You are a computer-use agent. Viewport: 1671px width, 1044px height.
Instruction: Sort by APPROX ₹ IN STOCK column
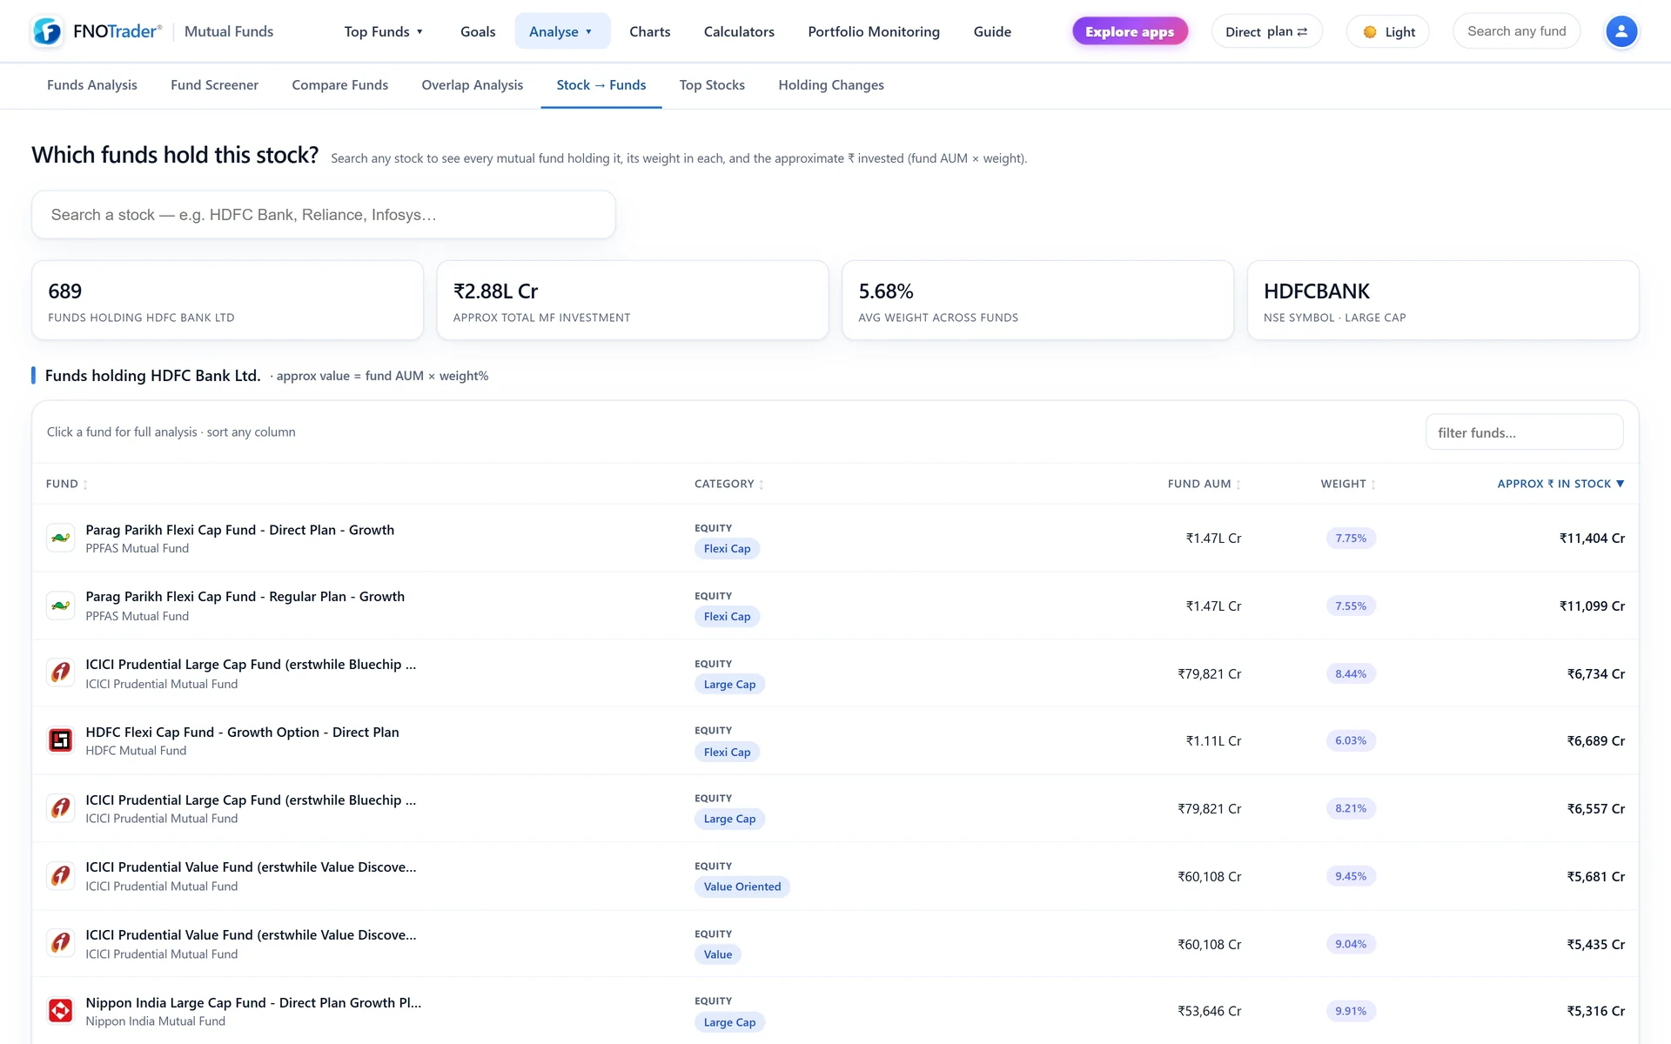pos(1560,484)
